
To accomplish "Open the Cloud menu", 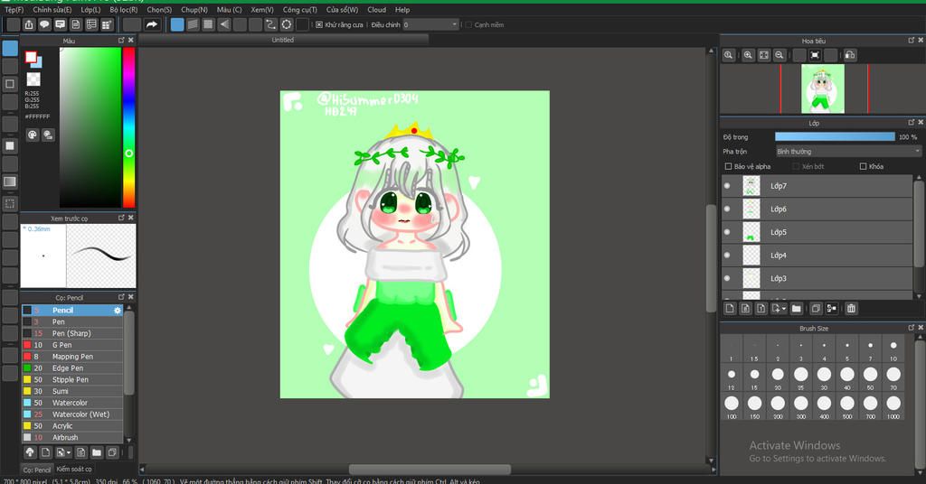I will point(377,9).
